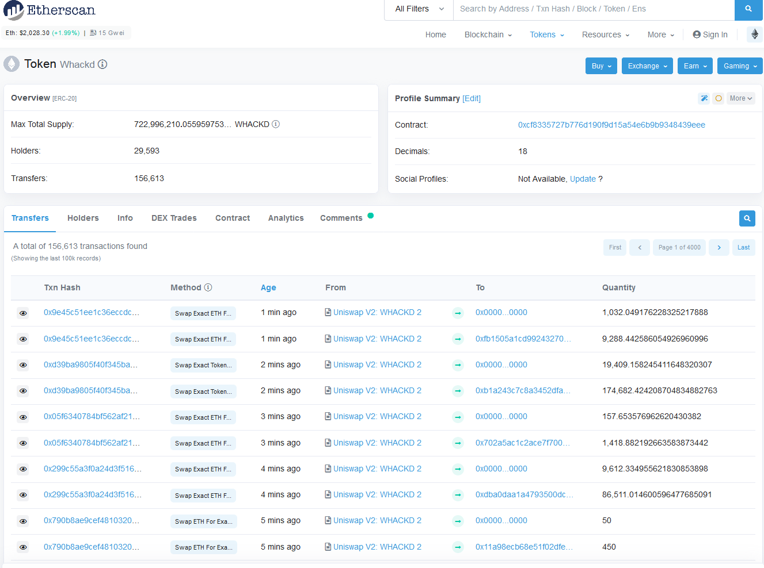
Task: Toggle eye icon for the 9,612.33 quantity row
Action: click(23, 469)
